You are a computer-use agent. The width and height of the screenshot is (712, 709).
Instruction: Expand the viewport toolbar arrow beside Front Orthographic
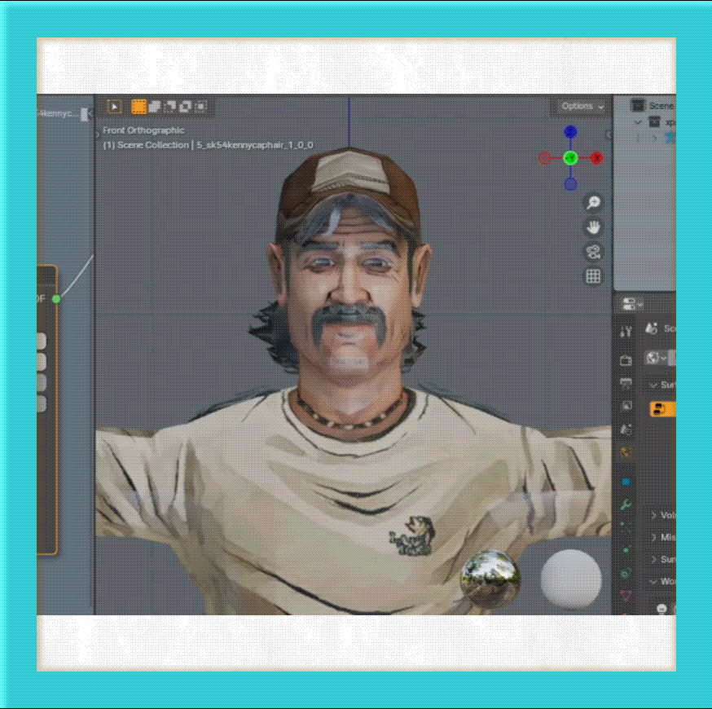click(x=98, y=134)
